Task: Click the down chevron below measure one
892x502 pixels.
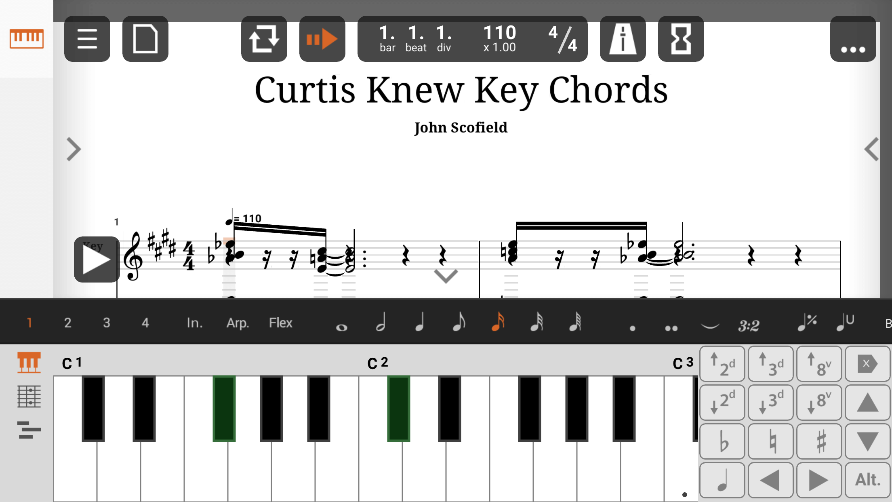Action: pos(445,277)
